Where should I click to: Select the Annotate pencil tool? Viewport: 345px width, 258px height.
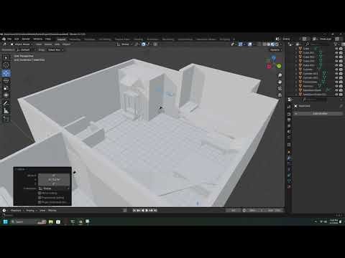coord(6,103)
